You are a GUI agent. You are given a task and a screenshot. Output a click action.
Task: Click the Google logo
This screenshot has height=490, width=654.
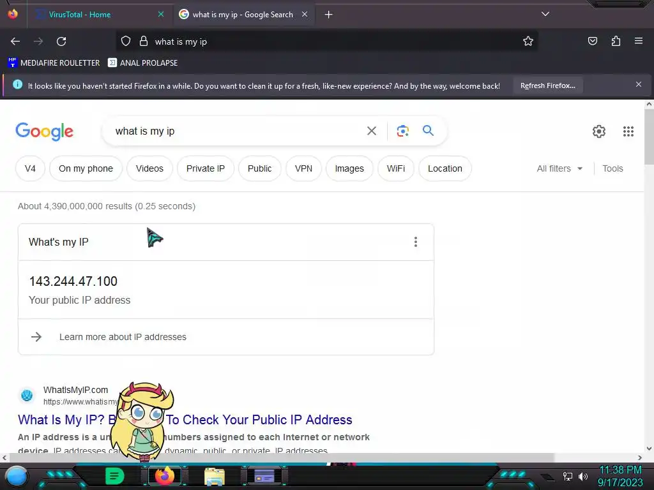pos(44,131)
